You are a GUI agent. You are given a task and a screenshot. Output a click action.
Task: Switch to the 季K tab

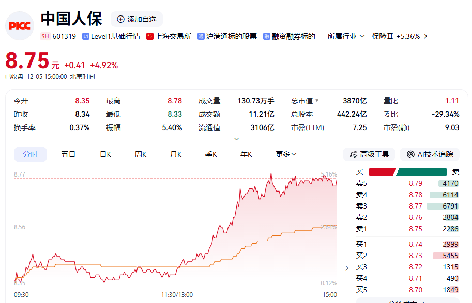(x=211, y=154)
